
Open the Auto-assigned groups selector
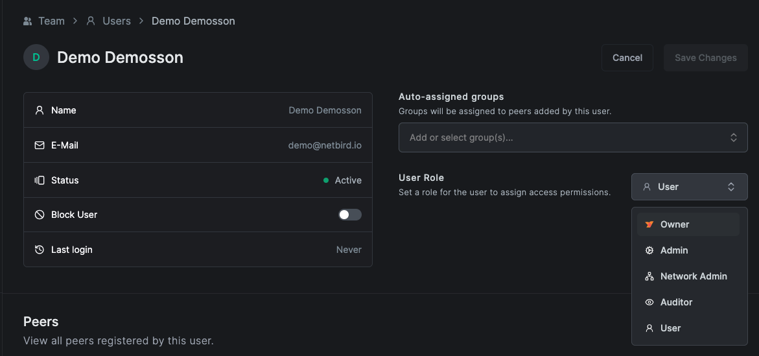pyautogui.click(x=564, y=137)
